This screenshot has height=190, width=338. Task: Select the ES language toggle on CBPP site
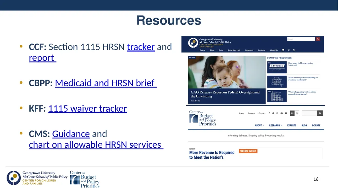(297, 113)
